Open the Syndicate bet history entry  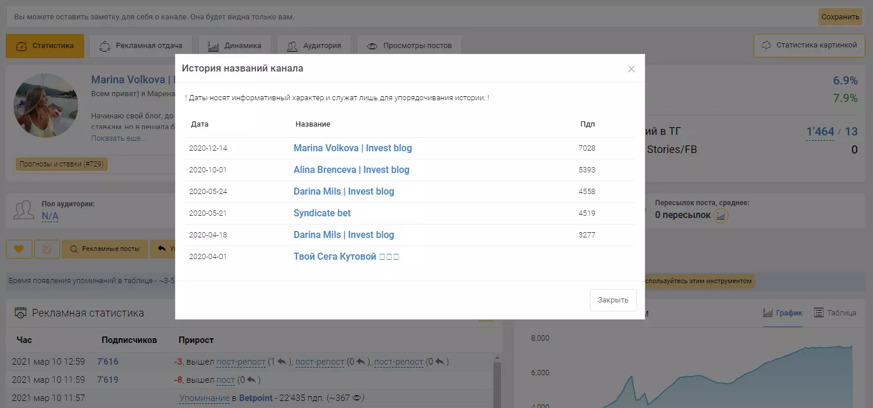322,213
